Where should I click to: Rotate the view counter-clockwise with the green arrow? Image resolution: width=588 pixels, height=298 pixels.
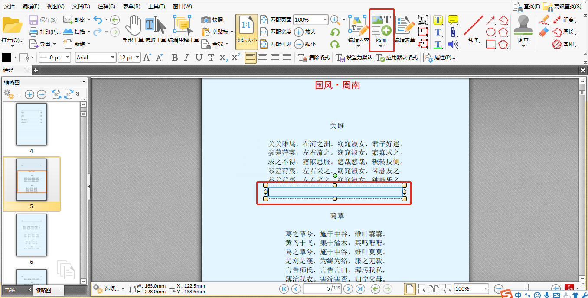(335, 32)
